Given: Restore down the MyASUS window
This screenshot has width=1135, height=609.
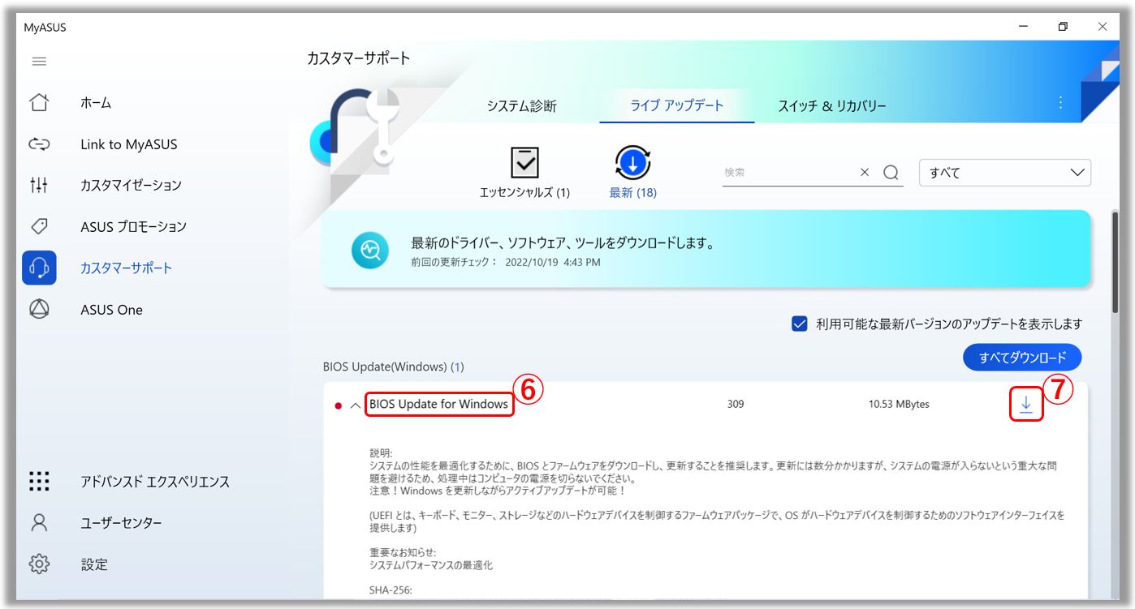Looking at the screenshot, I should click(x=1063, y=27).
